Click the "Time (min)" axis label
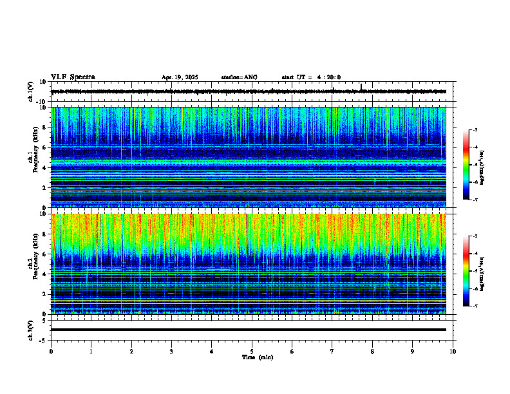The height and width of the screenshot is (394, 510). tap(258, 357)
